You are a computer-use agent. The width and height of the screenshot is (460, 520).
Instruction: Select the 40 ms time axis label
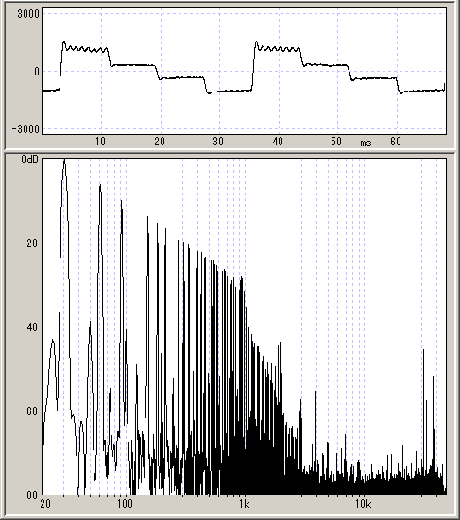[x=278, y=142]
